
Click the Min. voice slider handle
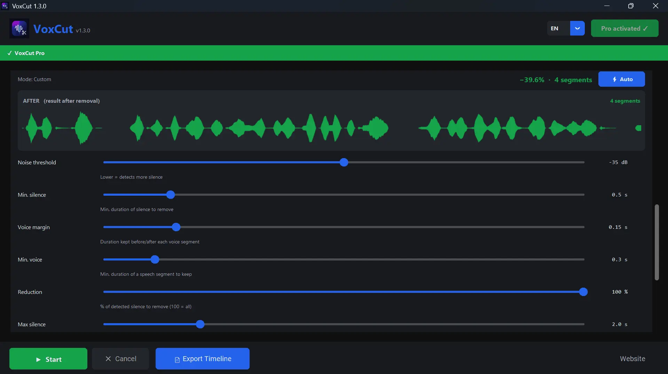[155, 259]
